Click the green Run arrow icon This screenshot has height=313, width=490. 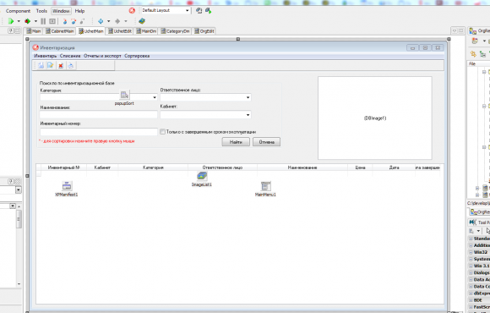pyautogui.click(x=11, y=21)
